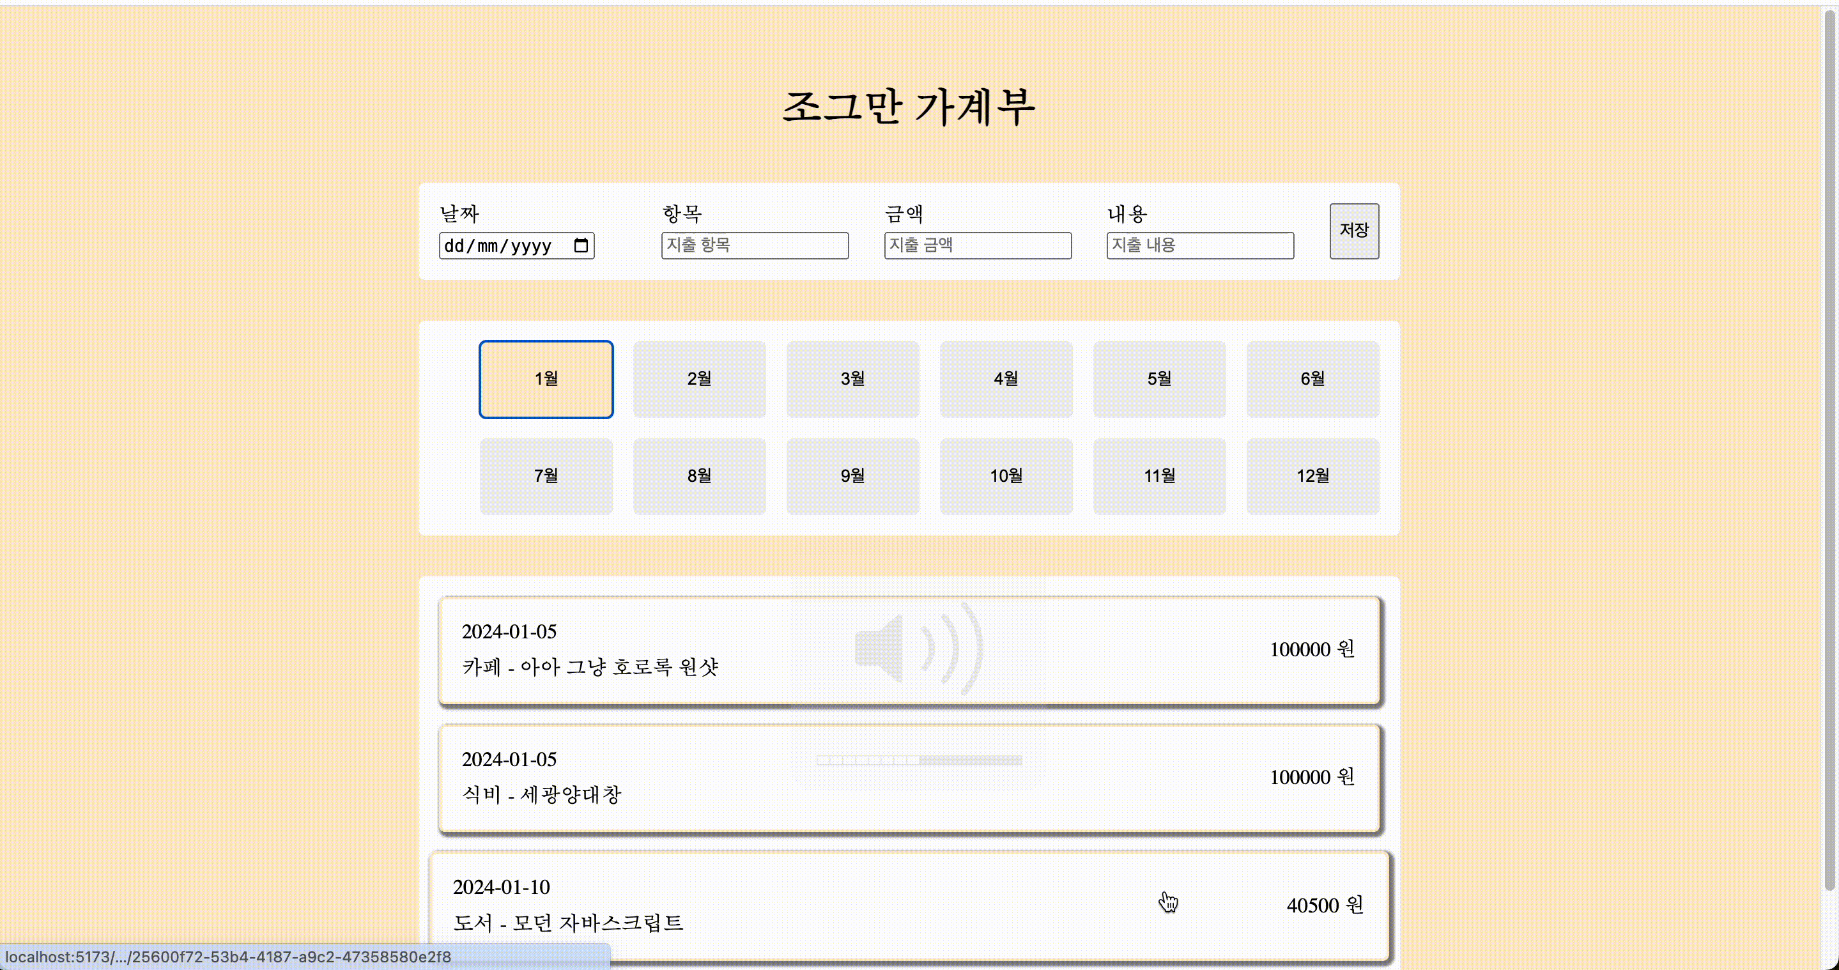Click the 지출 내용 description input field
Screen dimensions: 1839x970
pyautogui.click(x=1199, y=245)
